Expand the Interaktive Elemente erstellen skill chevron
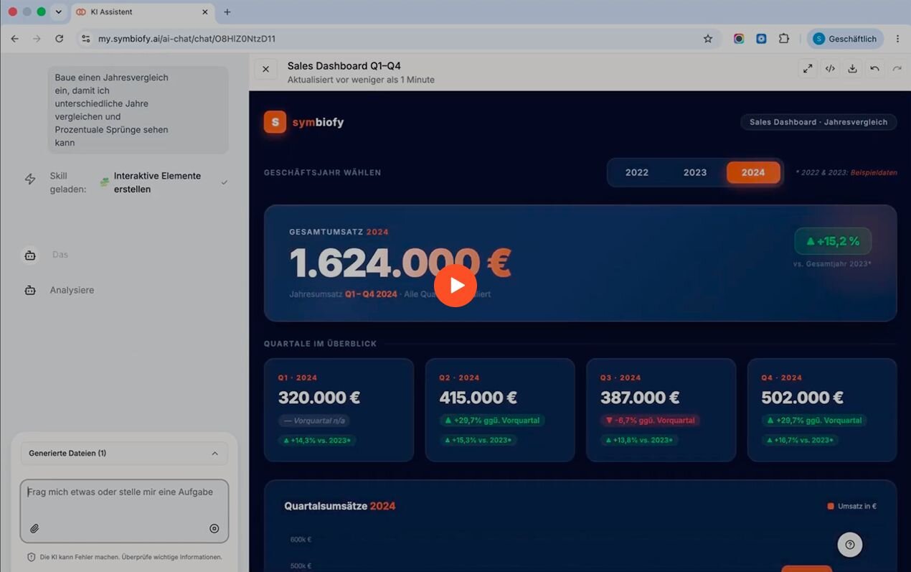This screenshot has height=572, width=911. click(x=224, y=182)
